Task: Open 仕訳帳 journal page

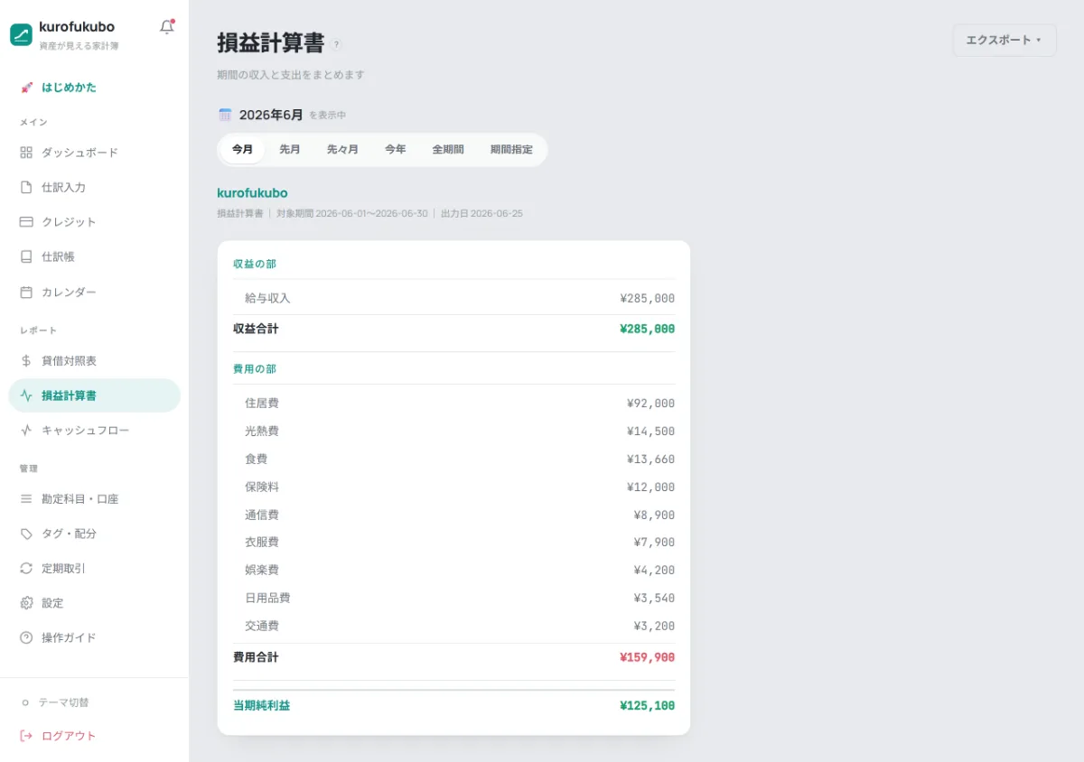Action: 95,256
